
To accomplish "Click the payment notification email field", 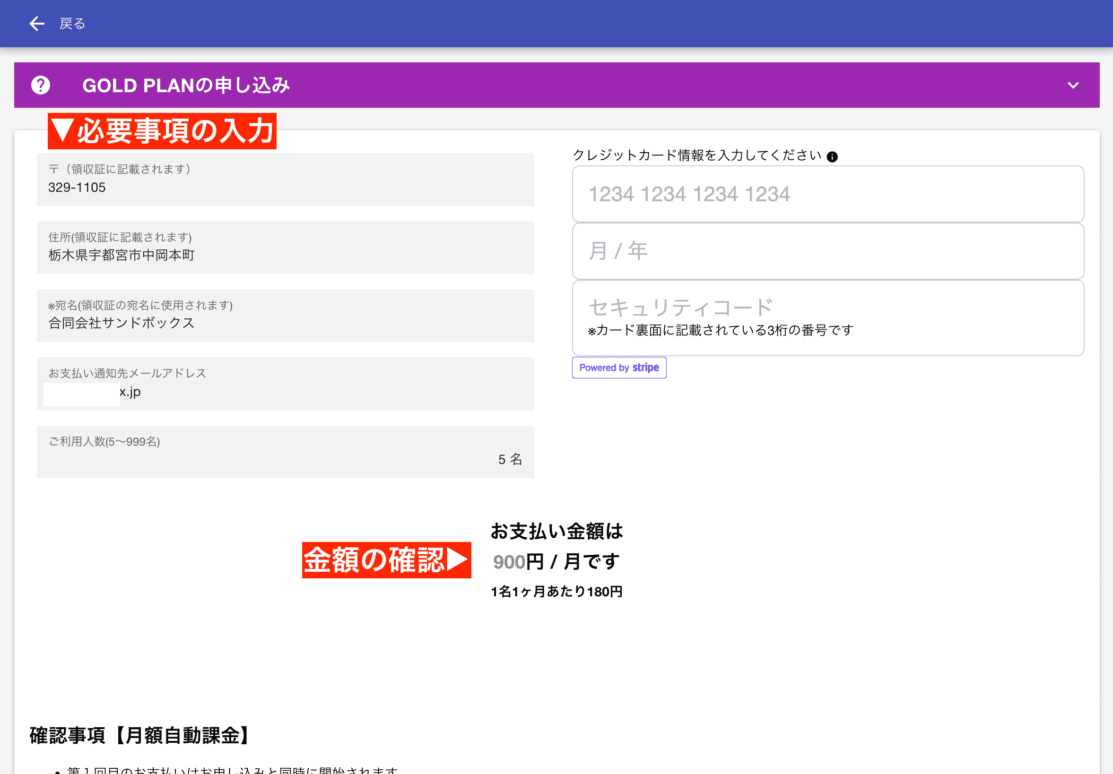I will click(285, 384).
